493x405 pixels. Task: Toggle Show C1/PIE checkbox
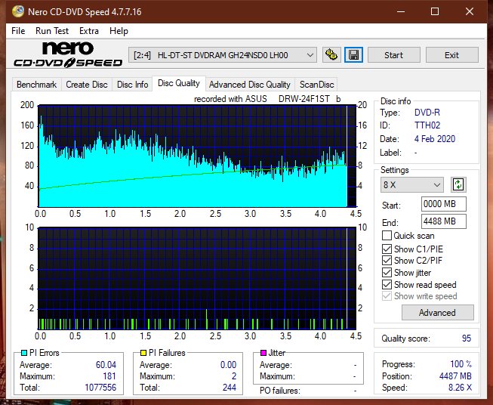[x=387, y=249]
